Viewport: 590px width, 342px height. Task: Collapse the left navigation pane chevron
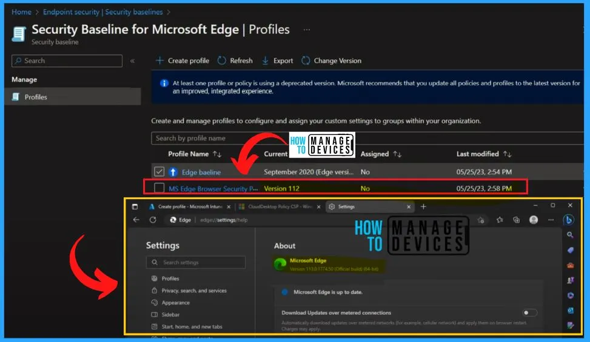132,61
